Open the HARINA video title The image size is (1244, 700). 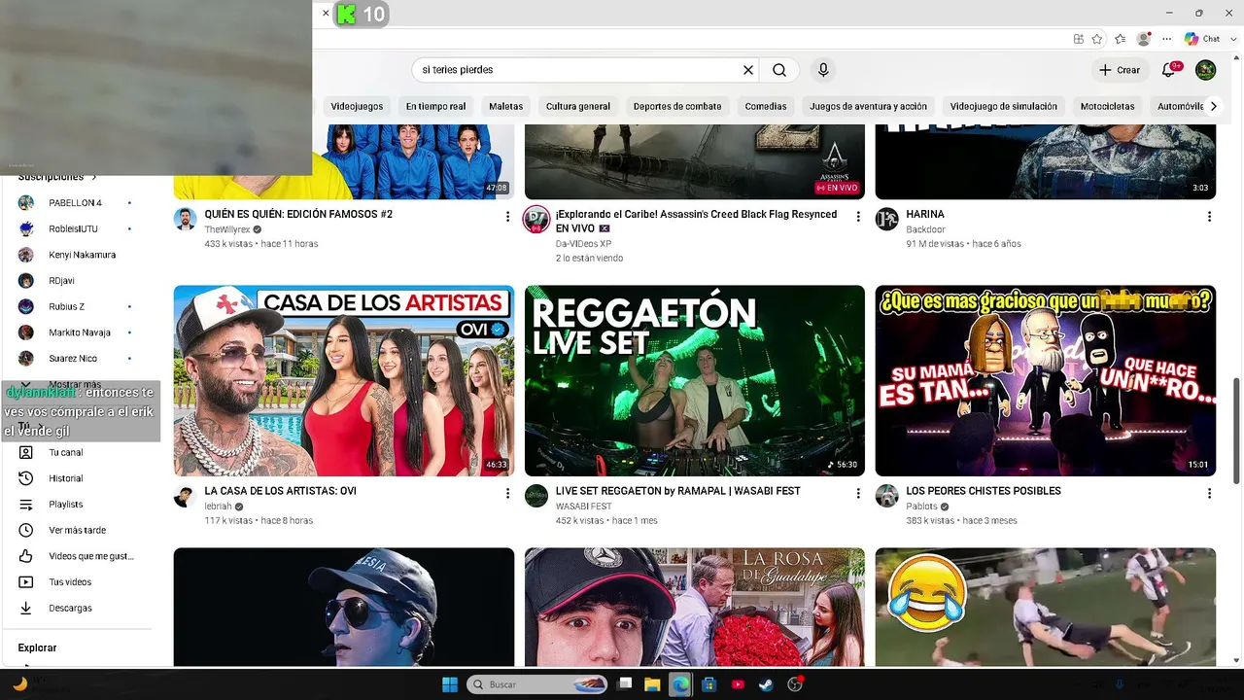tap(925, 214)
